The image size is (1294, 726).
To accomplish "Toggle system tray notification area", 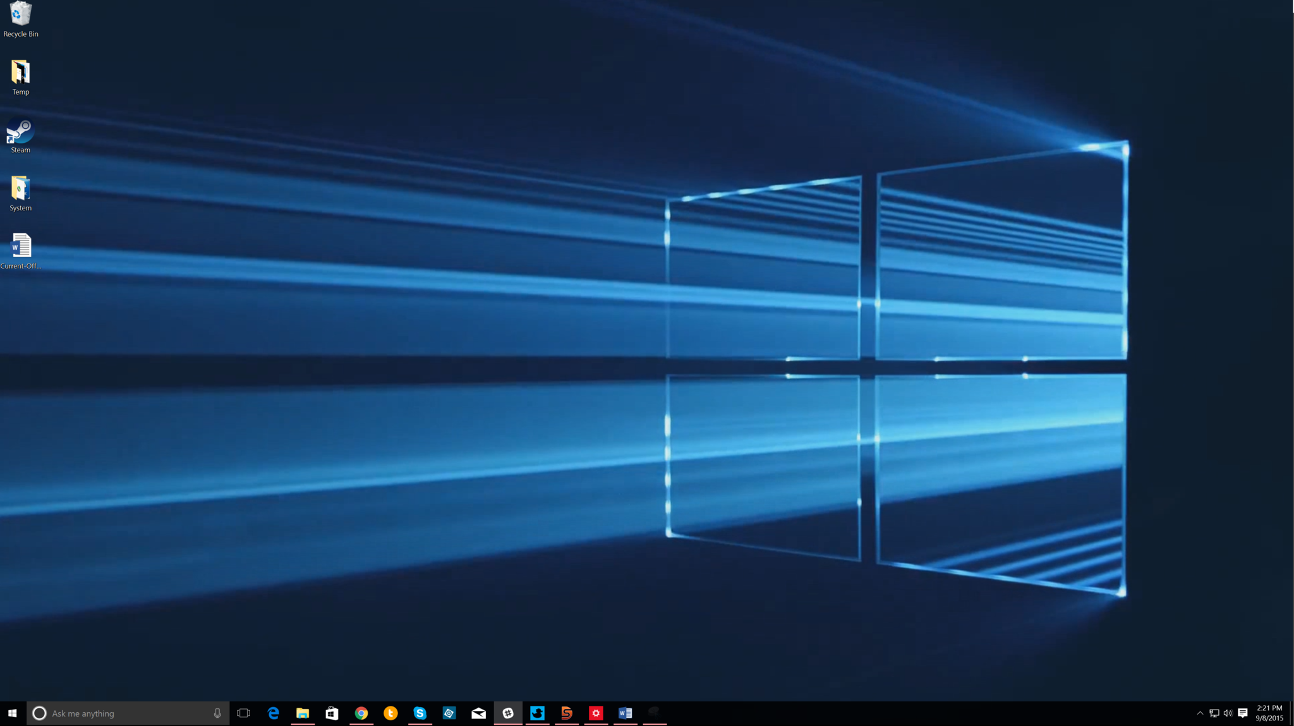I will tap(1199, 713).
